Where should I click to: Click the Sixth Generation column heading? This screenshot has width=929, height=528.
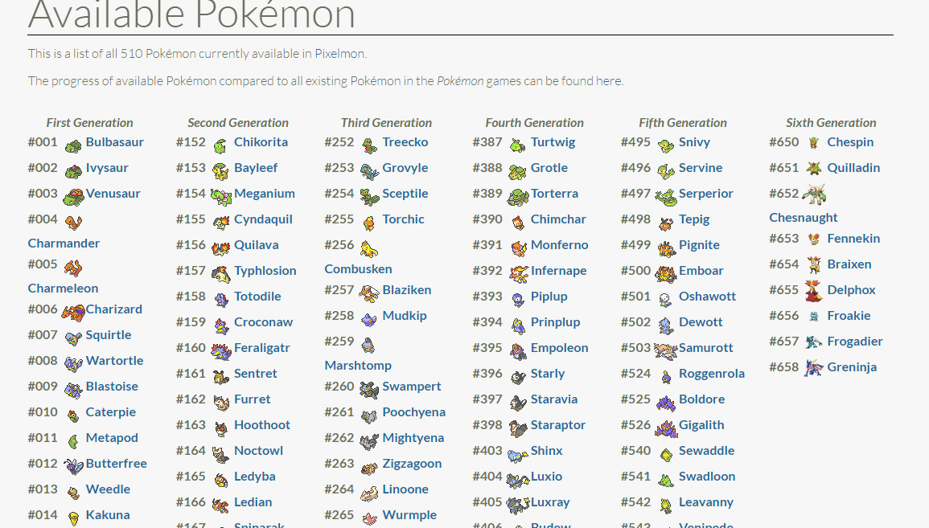tap(831, 122)
